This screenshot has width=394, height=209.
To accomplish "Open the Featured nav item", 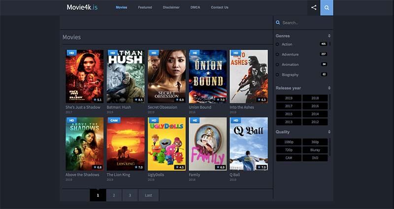I will 145,7.
